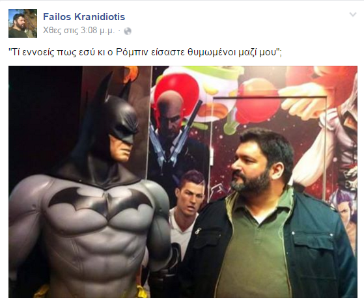Open the post timestamp Χθες στις 3:08 μ.μ.
This screenshot has width=364, height=300.
pos(79,31)
